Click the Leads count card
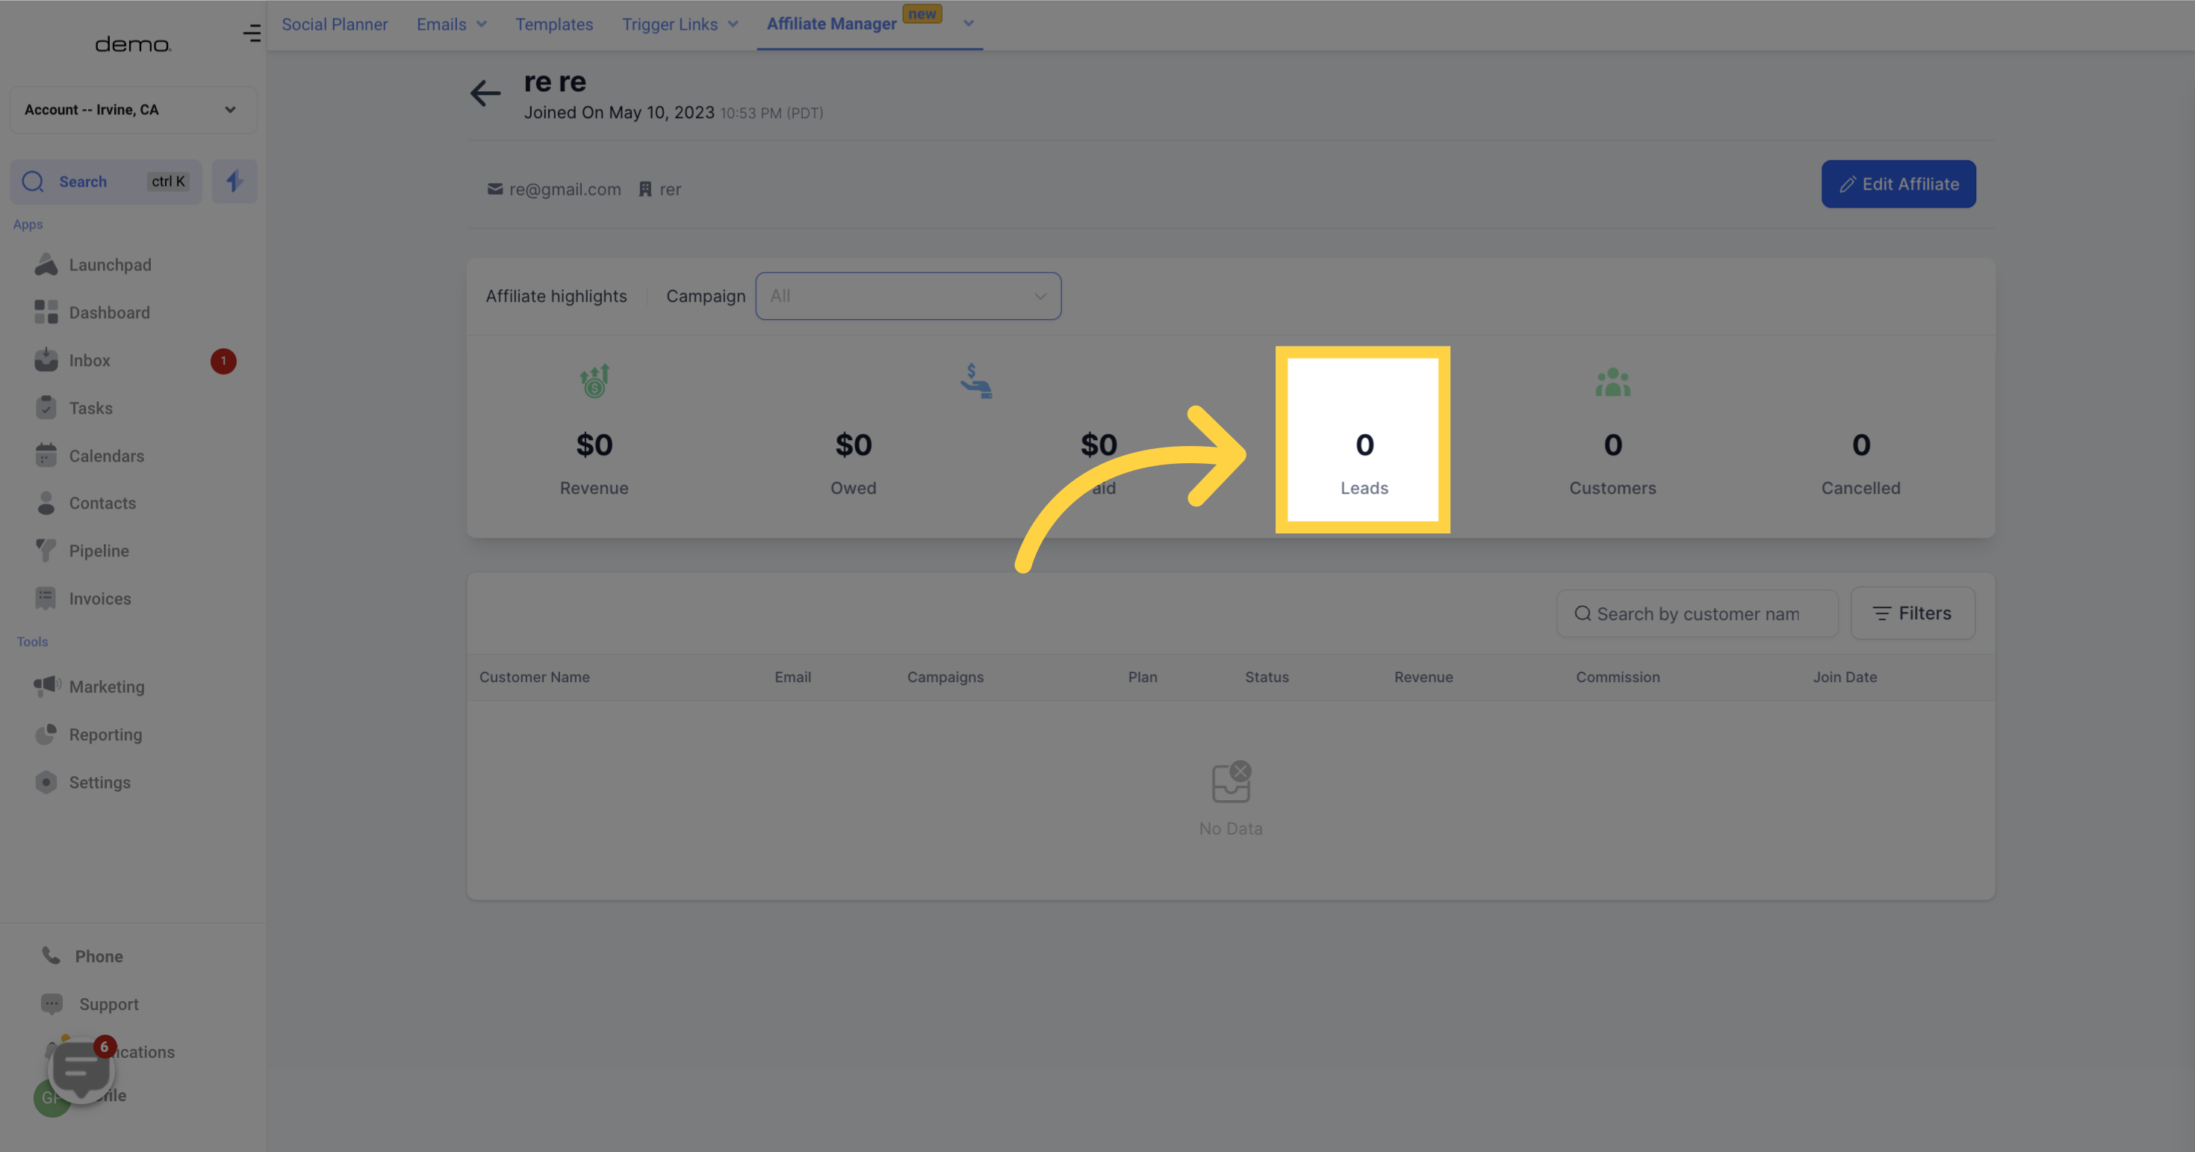Viewport: 2195px width, 1152px height. [x=1363, y=440]
